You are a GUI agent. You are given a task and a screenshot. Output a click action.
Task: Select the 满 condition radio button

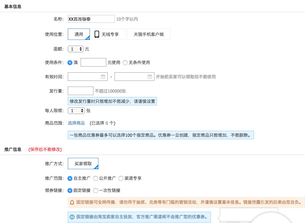click(70, 63)
